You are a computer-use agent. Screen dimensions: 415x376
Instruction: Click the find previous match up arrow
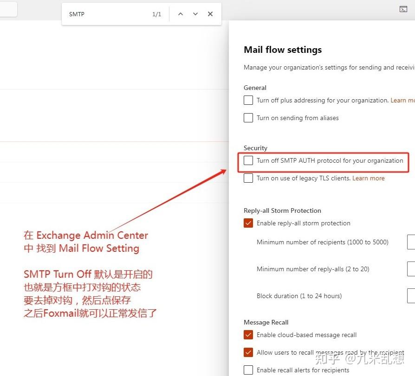180,13
